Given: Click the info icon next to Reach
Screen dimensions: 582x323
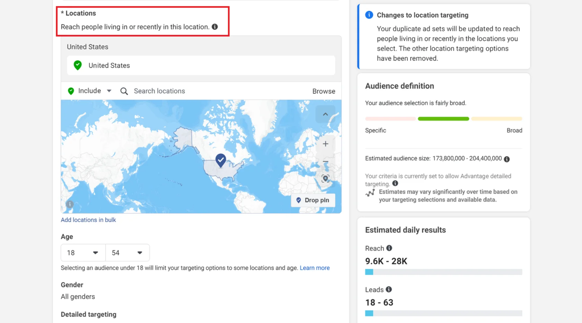Looking at the screenshot, I should 389,248.
